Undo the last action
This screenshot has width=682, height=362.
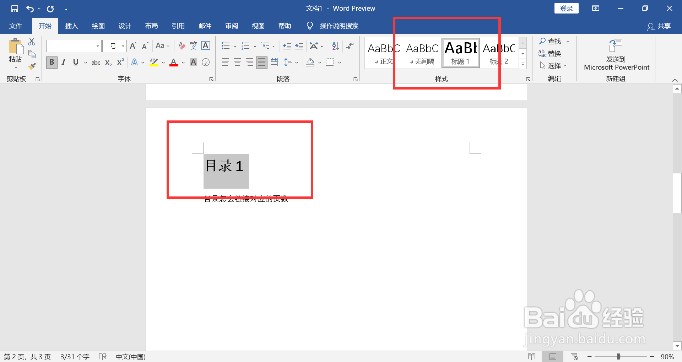tap(30, 9)
